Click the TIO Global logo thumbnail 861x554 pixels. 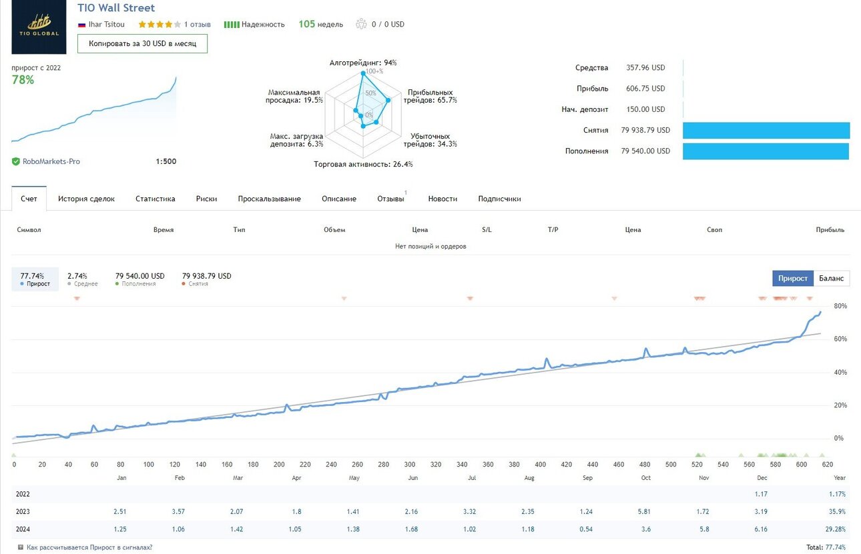coord(39,27)
